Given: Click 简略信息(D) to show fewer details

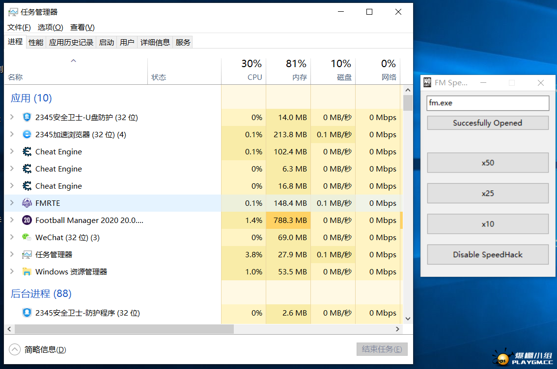Looking at the screenshot, I should pyautogui.click(x=45, y=350).
